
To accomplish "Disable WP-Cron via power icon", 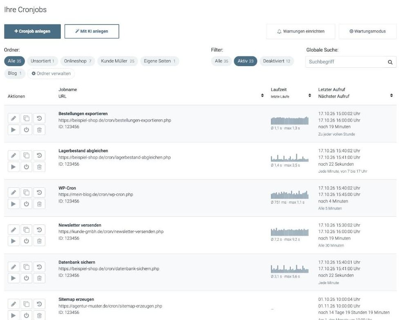I will (x=27, y=204).
